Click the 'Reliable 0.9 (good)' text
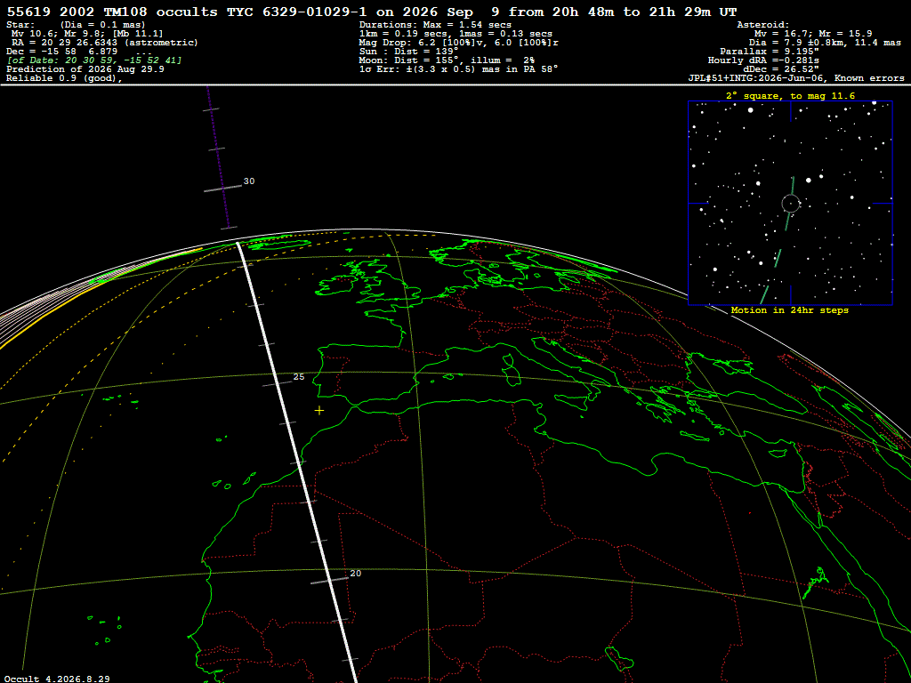The image size is (911, 683). (64, 78)
